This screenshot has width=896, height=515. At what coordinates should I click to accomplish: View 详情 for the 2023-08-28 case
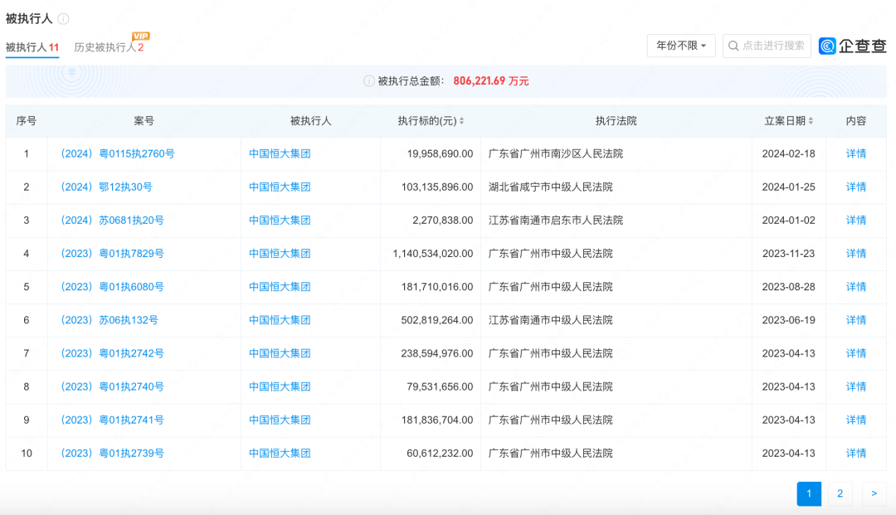click(x=855, y=287)
